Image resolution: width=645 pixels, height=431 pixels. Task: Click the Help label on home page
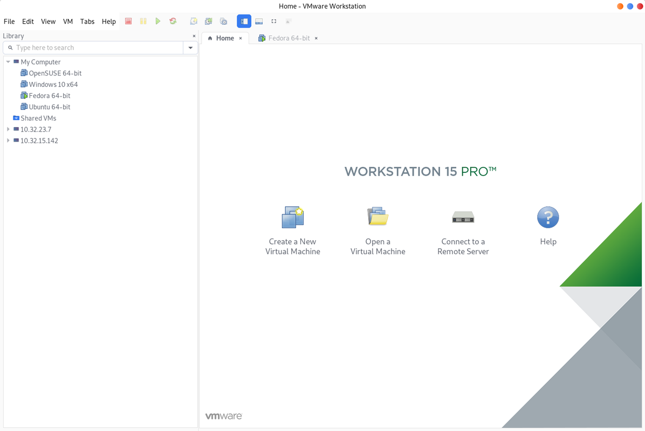[548, 241]
